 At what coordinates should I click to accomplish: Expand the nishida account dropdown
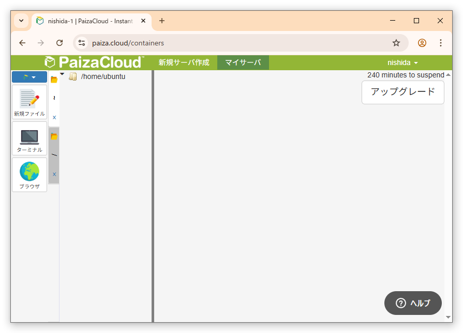point(402,62)
